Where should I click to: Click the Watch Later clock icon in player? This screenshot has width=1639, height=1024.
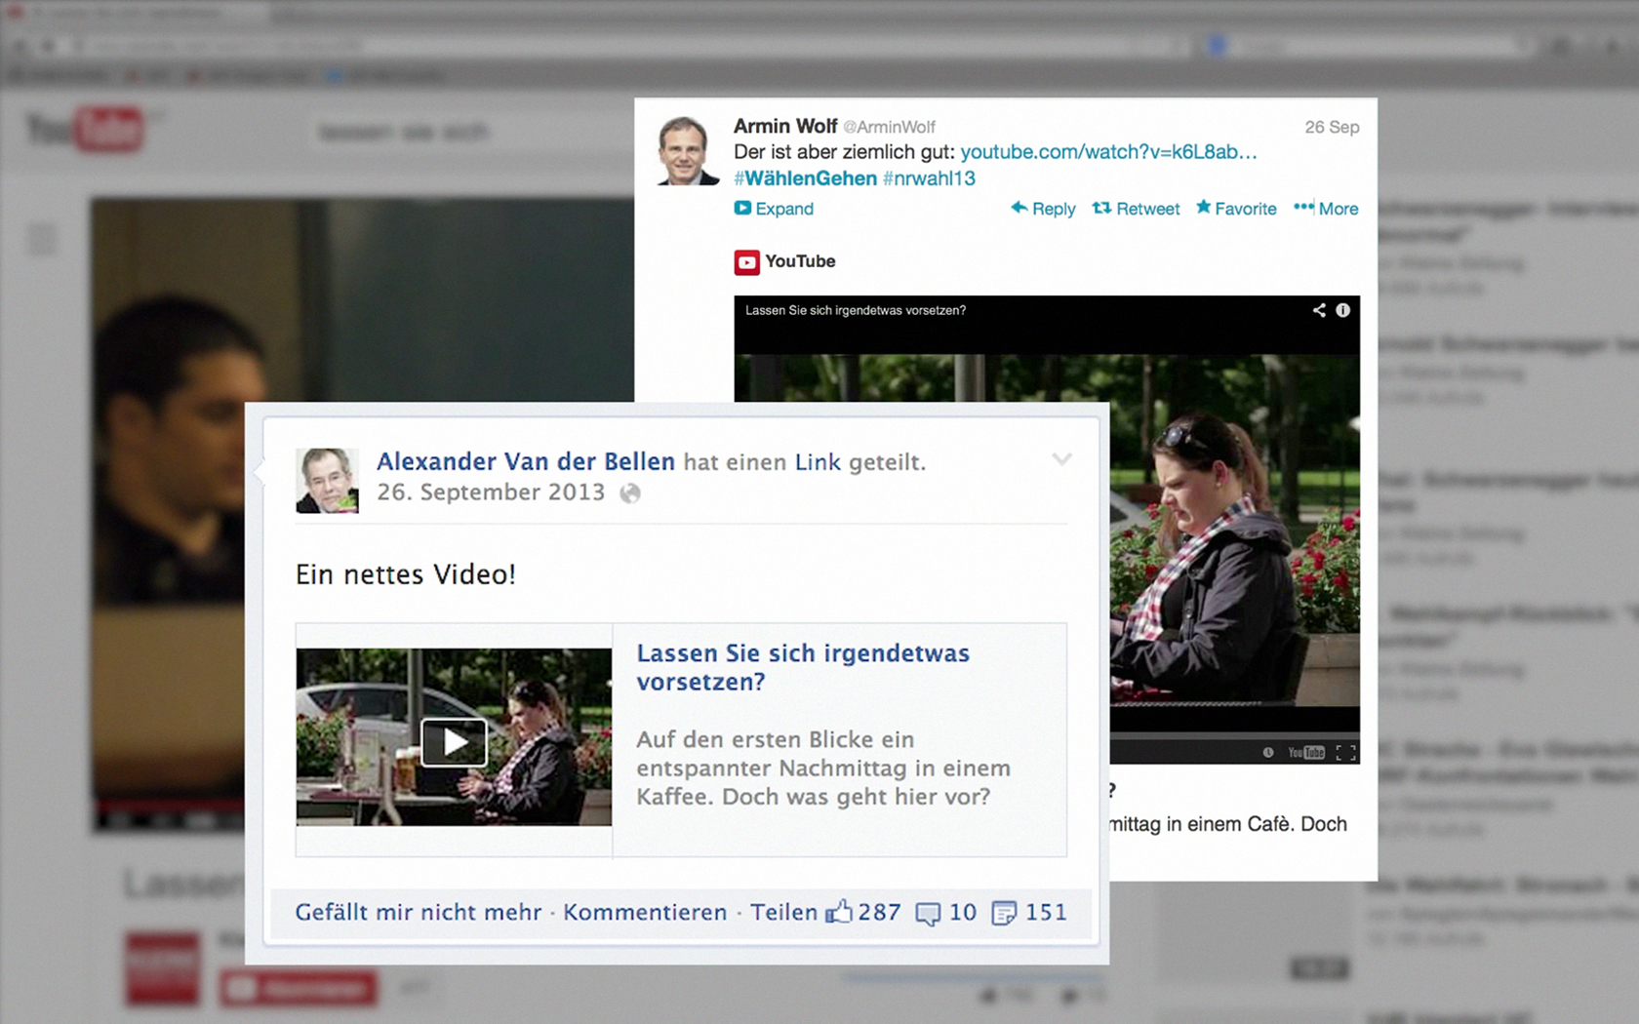[x=1267, y=752]
